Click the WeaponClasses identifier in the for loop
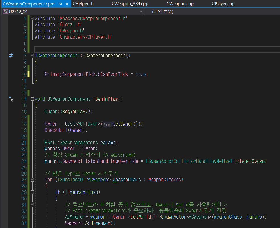This screenshot has width=280, height=228. pyautogui.click(x=165, y=180)
